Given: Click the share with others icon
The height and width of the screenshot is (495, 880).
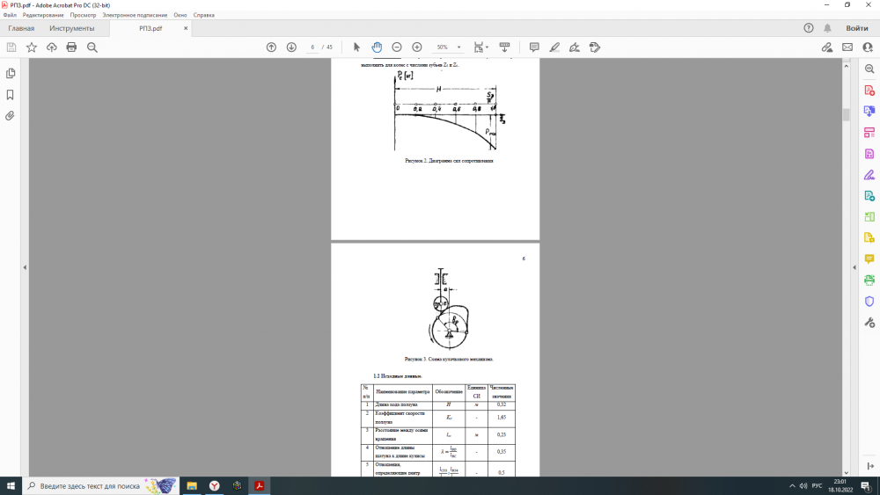Looking at the screenshot, I should point(868,47).
